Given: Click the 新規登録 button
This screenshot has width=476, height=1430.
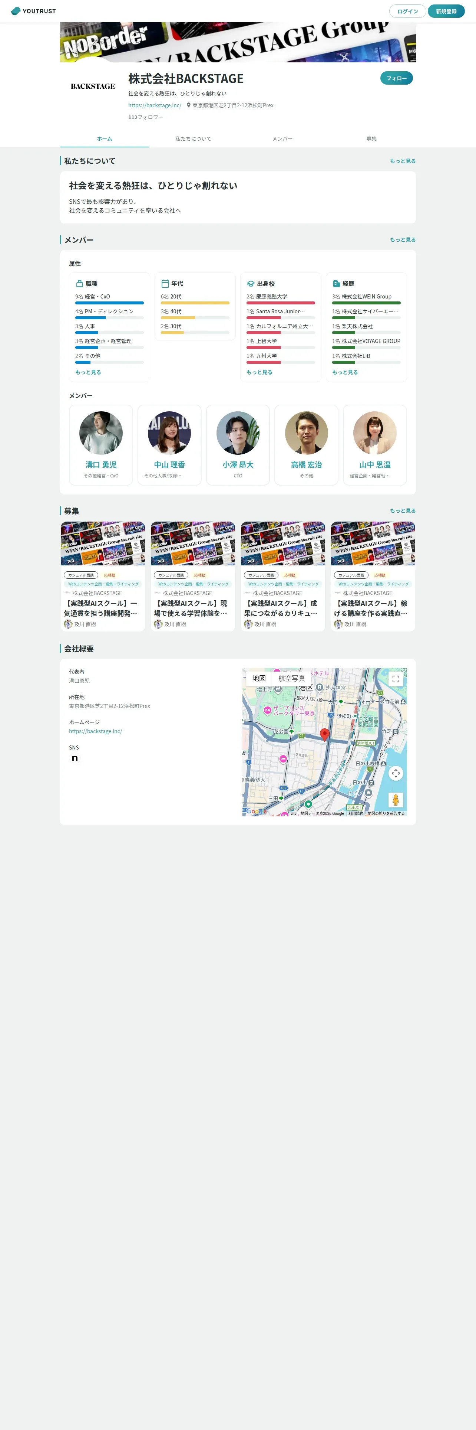Looking at the screenshot, I should 446,11.
